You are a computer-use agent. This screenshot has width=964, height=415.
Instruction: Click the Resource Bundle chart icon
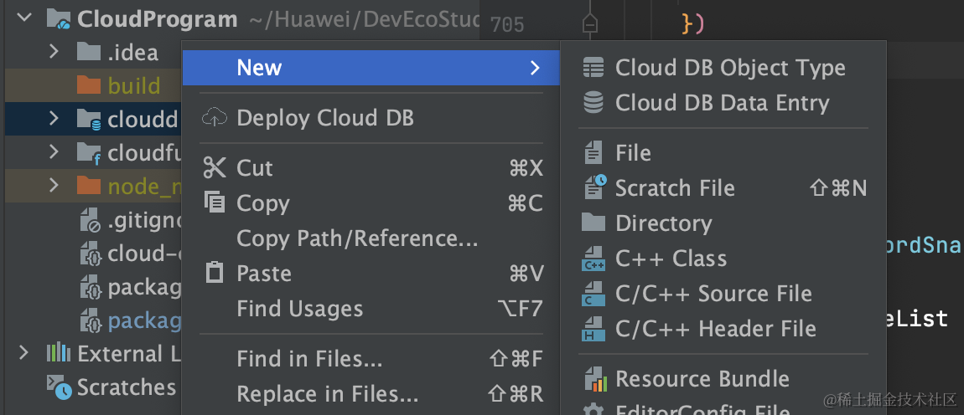pos(594,379)
